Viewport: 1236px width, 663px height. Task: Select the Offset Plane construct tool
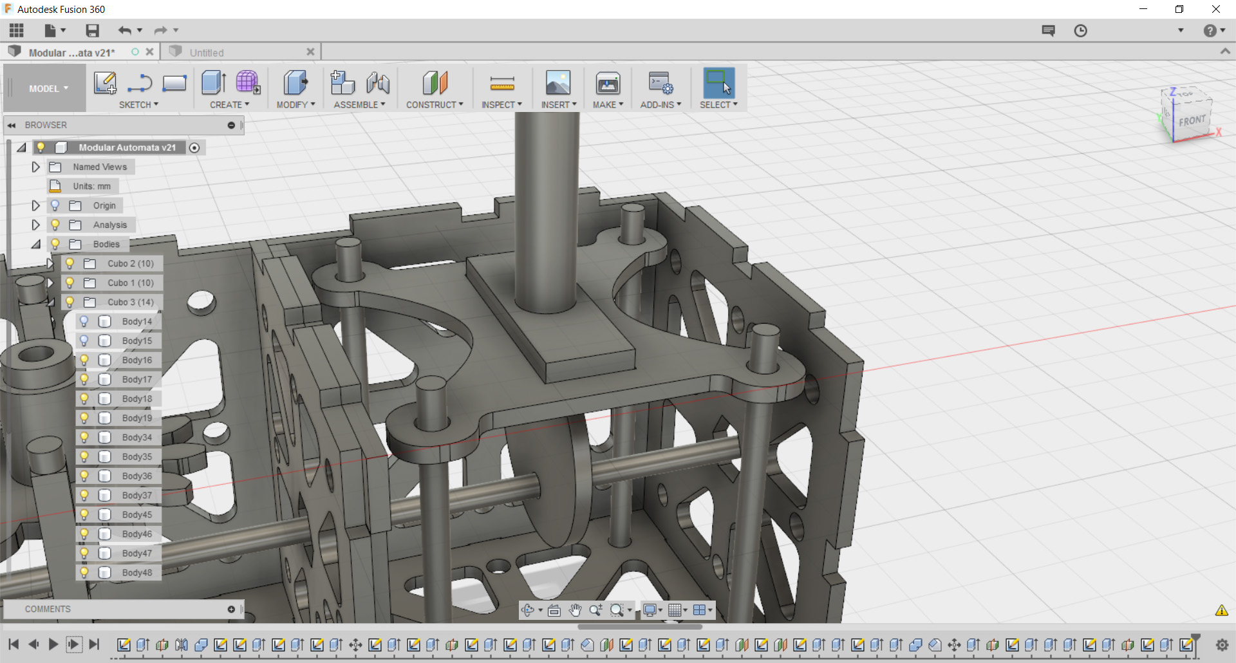(435, 83)
